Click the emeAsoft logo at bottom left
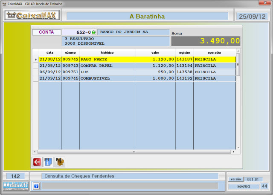Image resolution: width=273 pixels, height=195 pixels. (16, 186)
